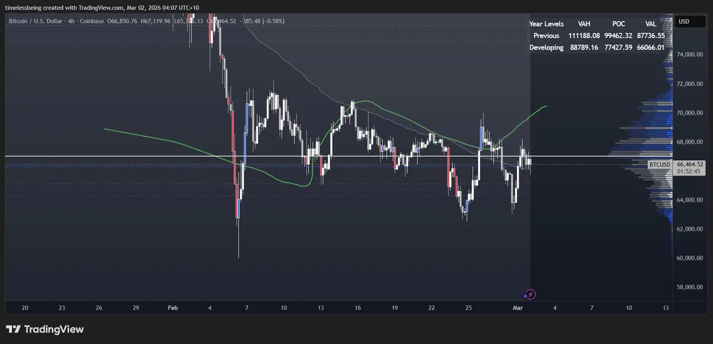Screen dimensions: 713x344
Task: Click the 58,000.00 price scale label
Action: pos(690,287)
